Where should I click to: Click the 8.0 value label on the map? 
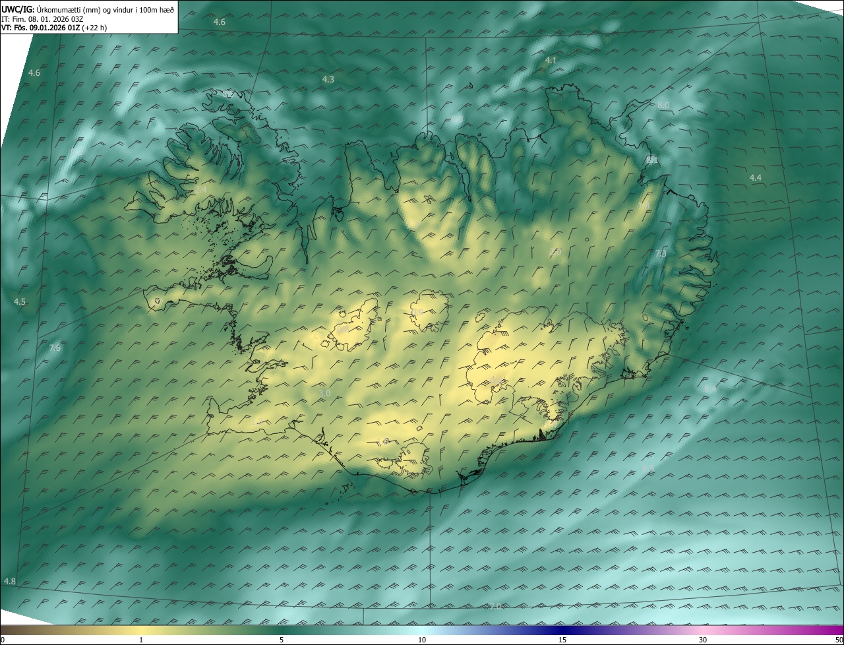pos(663,106)
